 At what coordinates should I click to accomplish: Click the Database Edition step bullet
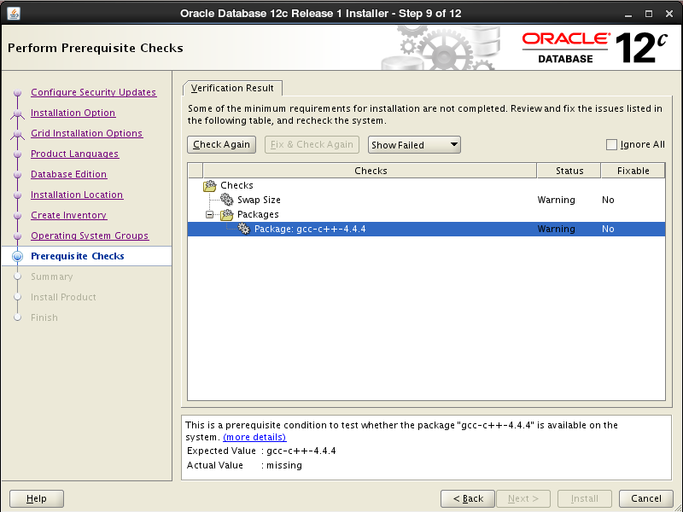(17, 175)
